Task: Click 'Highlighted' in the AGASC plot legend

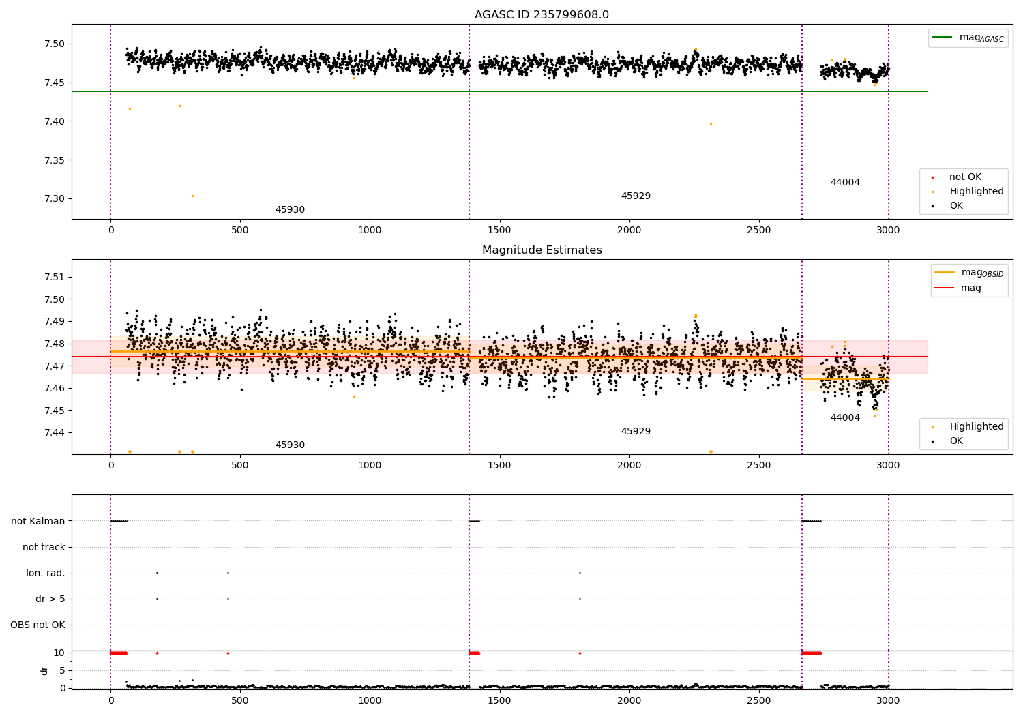Action: (977, 192)
